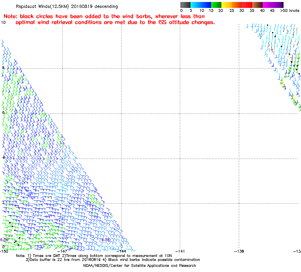This screenshot has width=301, height=272.
Task: Click the longitude label '-138'
Action: tap(239, 251)
